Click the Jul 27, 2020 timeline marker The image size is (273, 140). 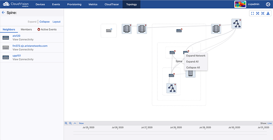(x=147, y=127)
